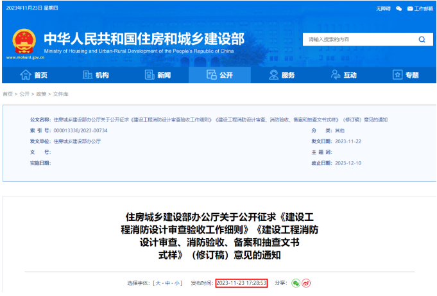
Task: Click 文件库 in the breadcrumb
Action: 60,94
